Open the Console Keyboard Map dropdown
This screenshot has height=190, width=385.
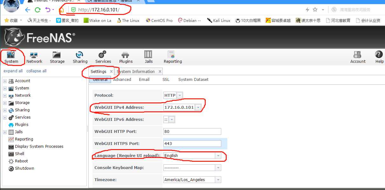218,168
